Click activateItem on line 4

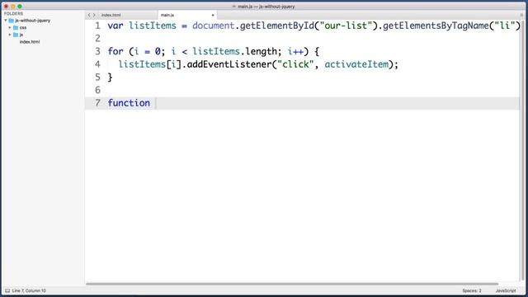[x=356, y=64]
